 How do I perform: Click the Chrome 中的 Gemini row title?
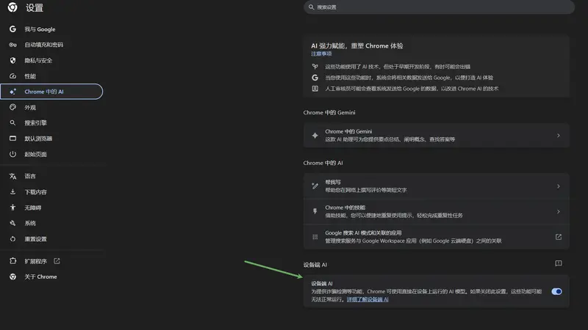[348, 131]
